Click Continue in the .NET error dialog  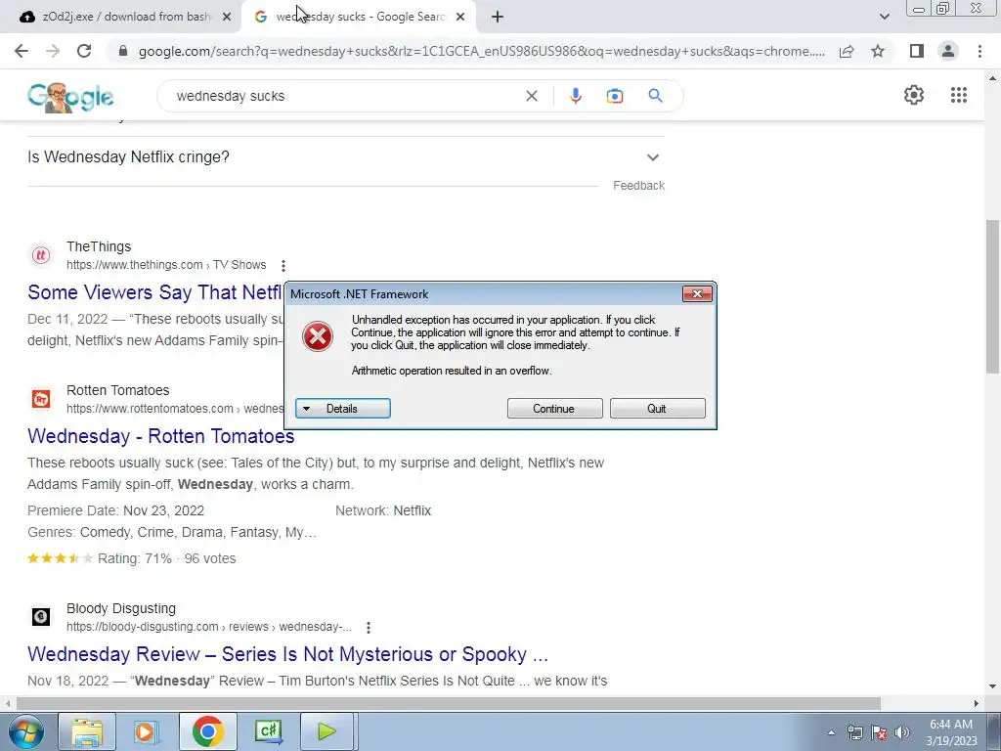coord(554,409)
